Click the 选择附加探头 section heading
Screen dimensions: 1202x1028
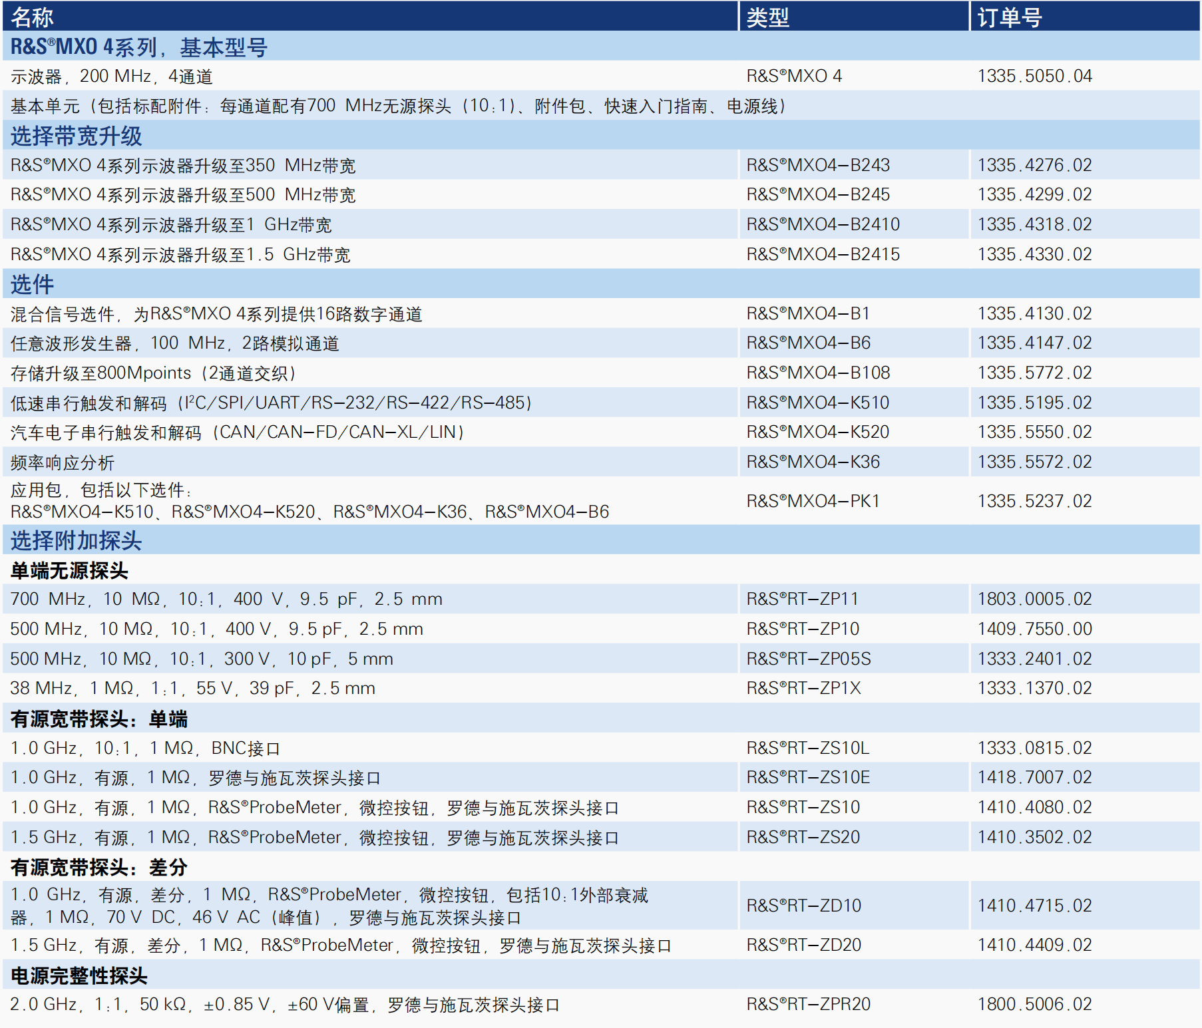(x=76, y=540)
